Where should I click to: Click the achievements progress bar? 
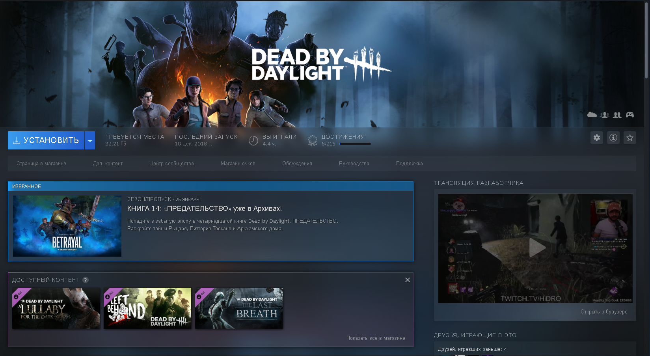(355, 144)
